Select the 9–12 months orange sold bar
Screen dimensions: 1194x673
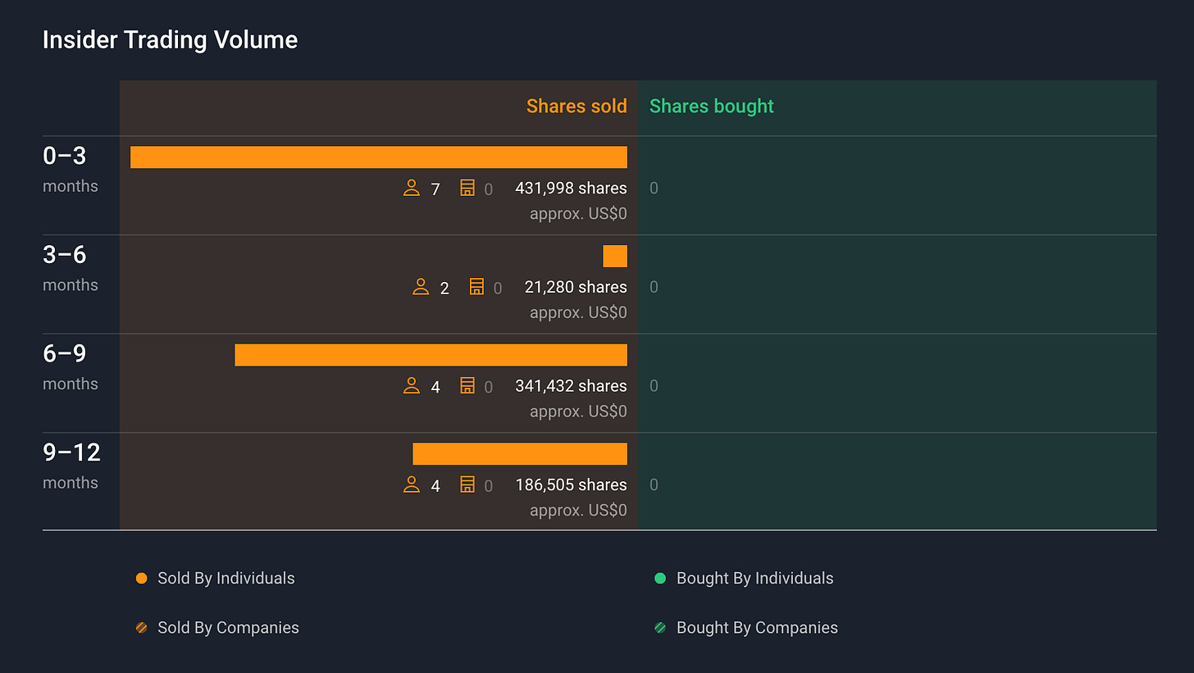520,454
